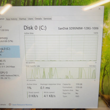Image resolution: width=110 pixels, height=110 pixels.
Task: Click the 0.1 ms response time value
Action: (45, 88)
